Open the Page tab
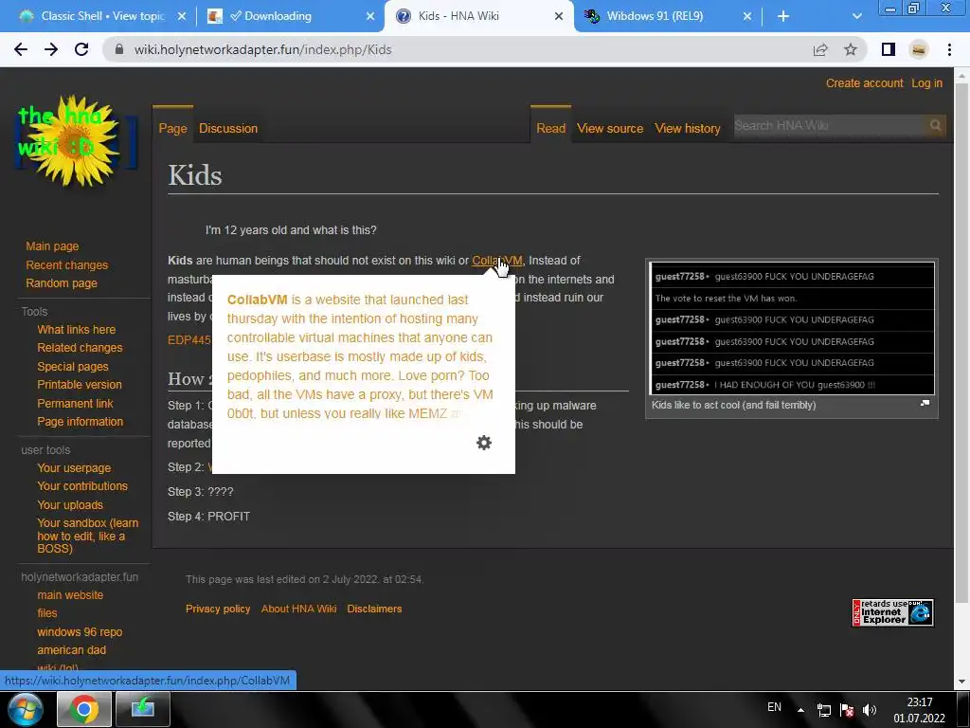The height and width of the screenshot is (728, 970). click(x=172, y=128)
